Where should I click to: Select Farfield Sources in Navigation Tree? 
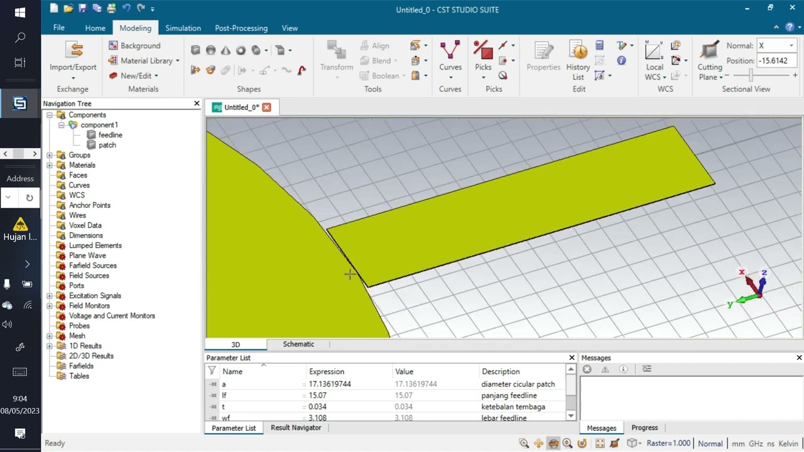92,266
